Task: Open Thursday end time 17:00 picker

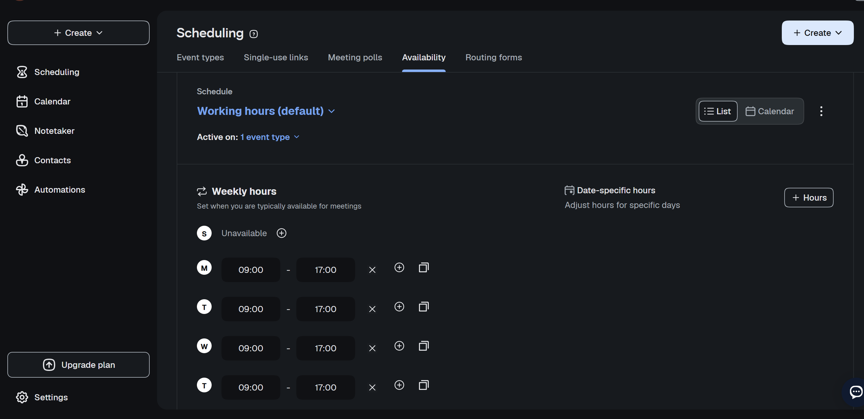Action: (x=325, y=387)
